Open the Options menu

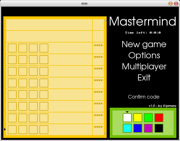[144, 55]
